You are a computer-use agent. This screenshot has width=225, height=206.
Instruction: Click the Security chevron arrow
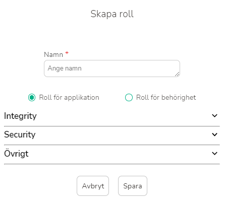(214, 134)
